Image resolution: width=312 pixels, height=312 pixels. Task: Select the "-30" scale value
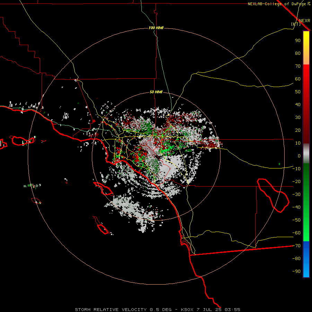296,194
